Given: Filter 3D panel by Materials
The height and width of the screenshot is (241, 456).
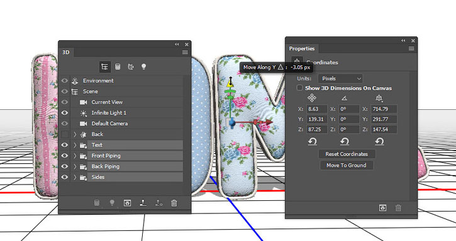Looking at the screenshot, I should (x=131, y=67).
